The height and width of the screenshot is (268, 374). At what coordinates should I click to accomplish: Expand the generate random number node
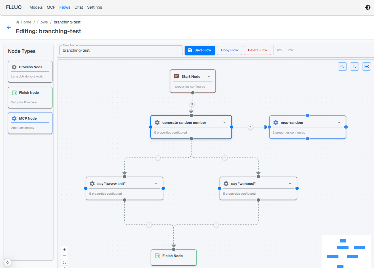(225, 122)
